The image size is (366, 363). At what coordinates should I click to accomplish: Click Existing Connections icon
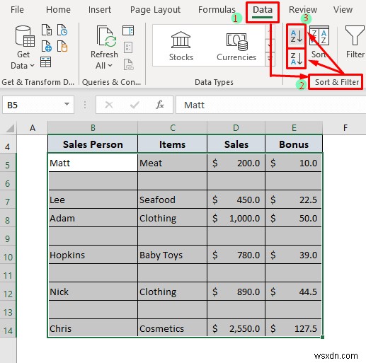click(x=62, y=46)
